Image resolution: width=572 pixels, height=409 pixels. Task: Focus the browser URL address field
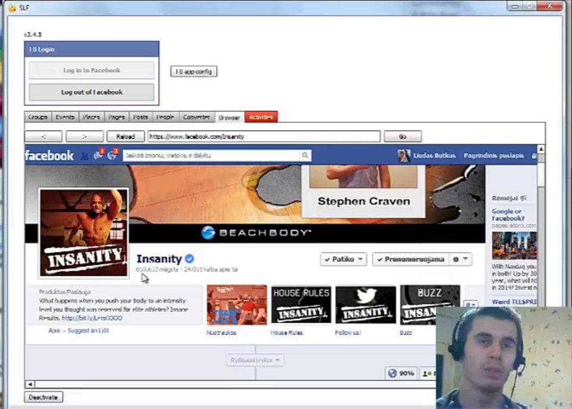(x=264, y=137)
